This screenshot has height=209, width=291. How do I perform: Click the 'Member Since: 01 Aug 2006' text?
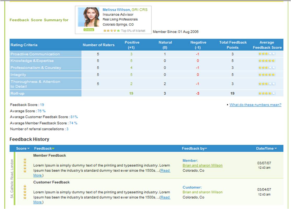176,32
